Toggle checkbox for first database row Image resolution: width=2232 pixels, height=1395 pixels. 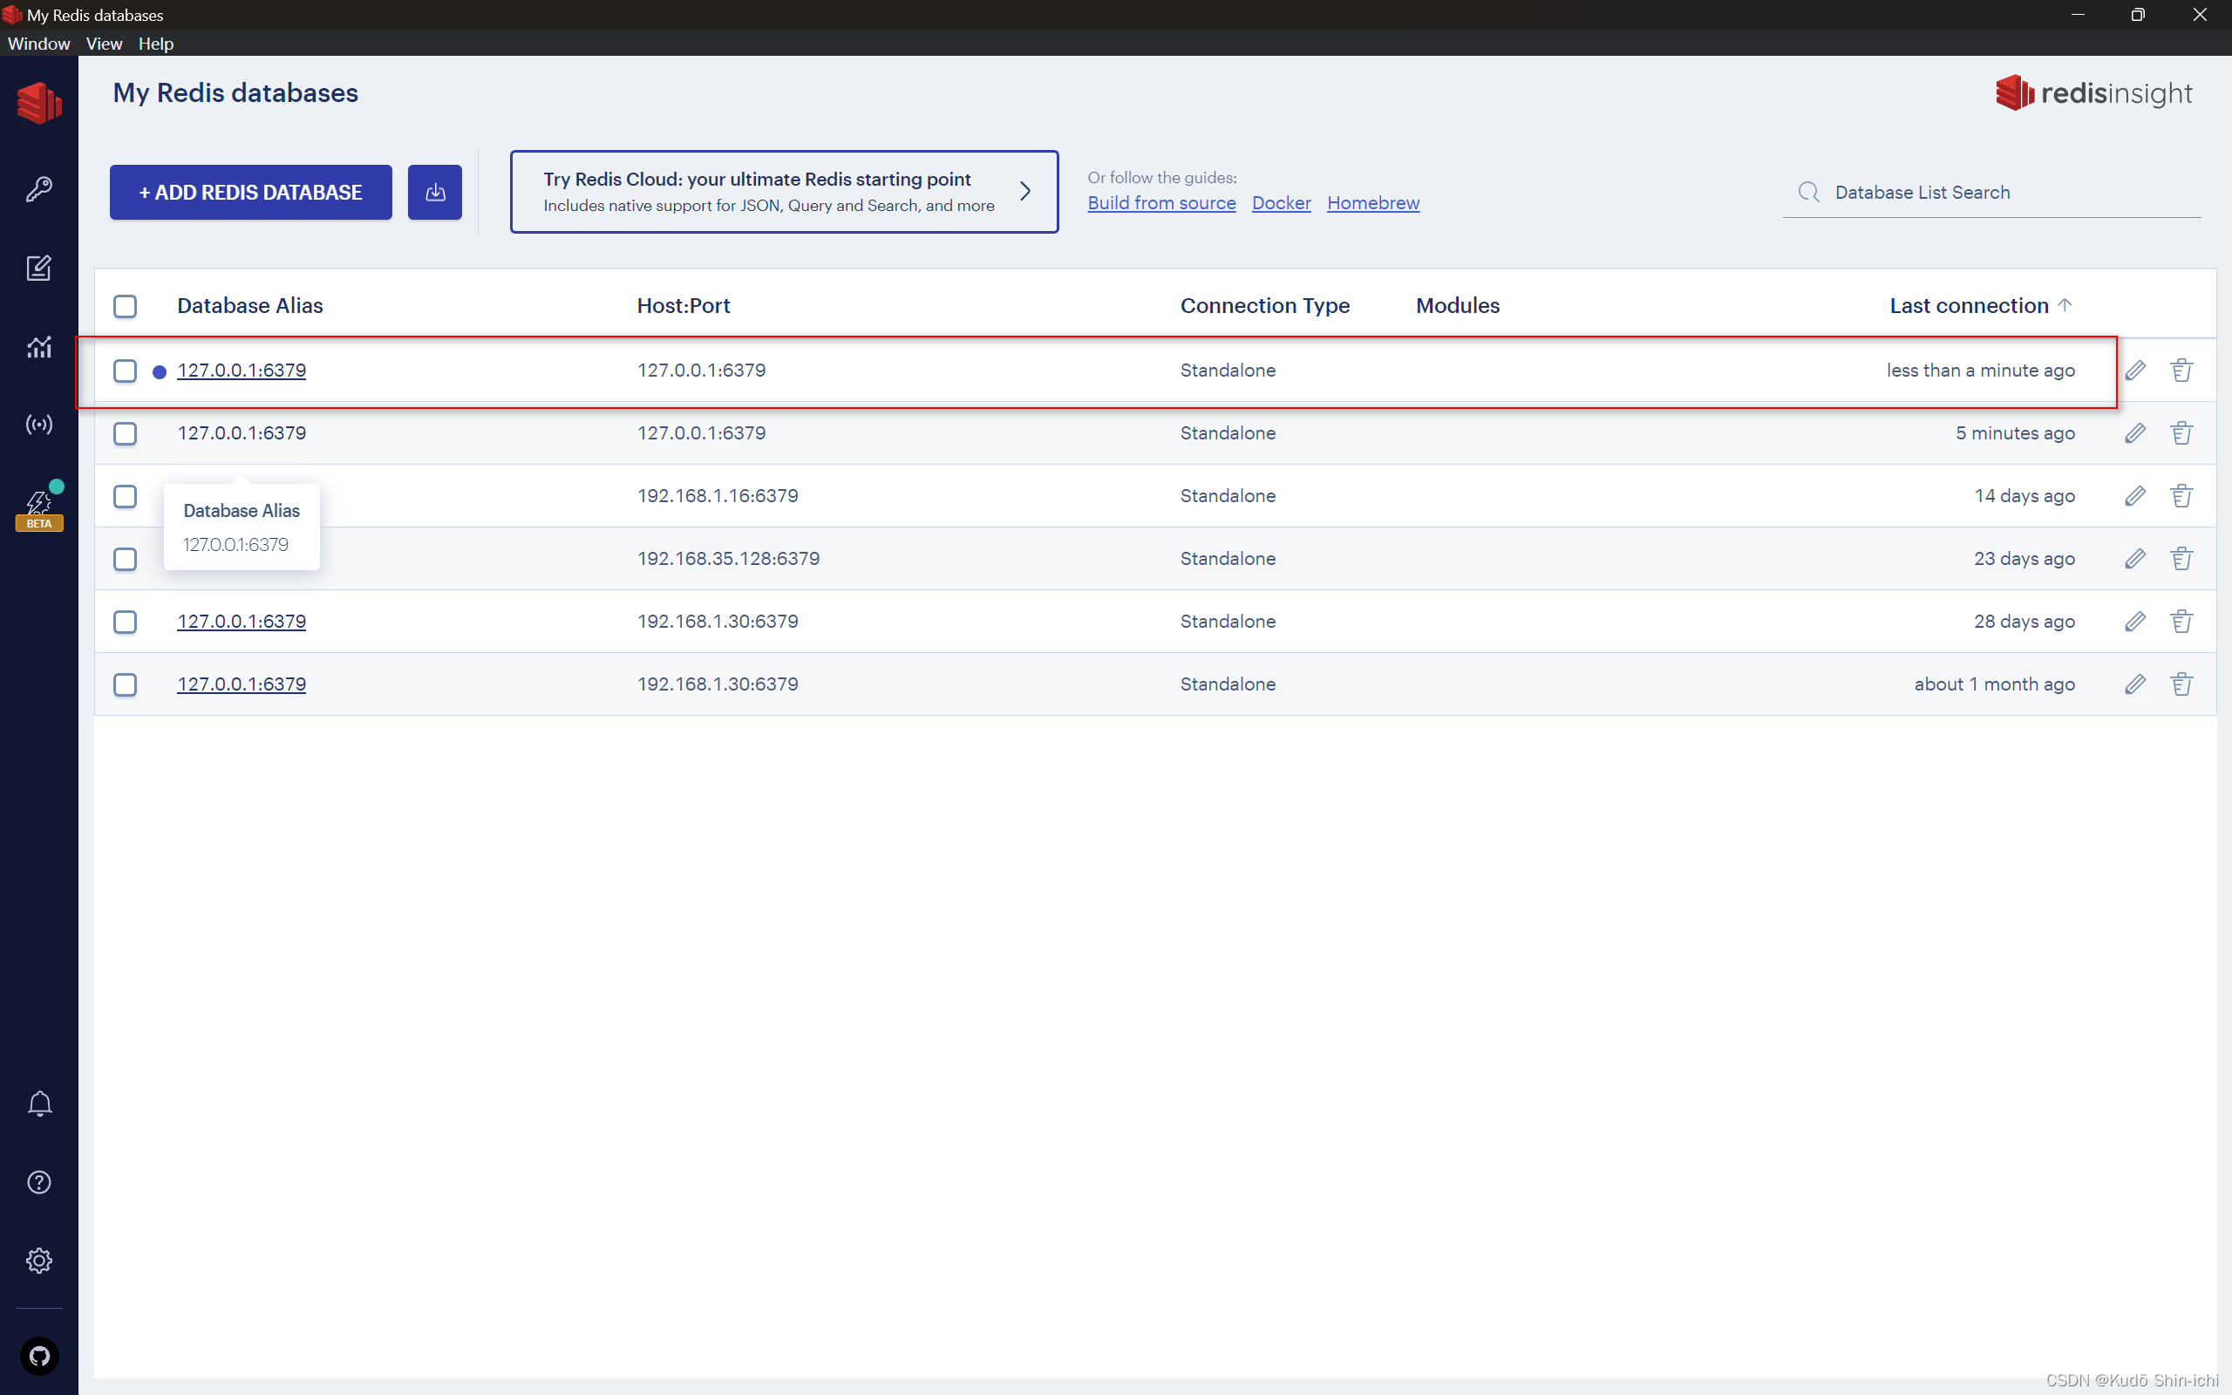coord(126,370)
